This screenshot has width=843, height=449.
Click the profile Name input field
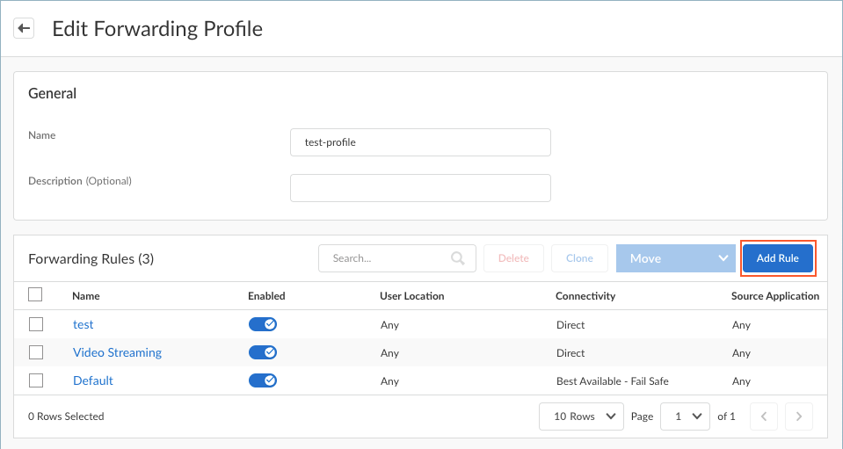coord(420,142)
